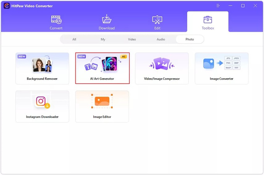
Task: Open Video/Image Compressor label
Action: pos(162,79)
